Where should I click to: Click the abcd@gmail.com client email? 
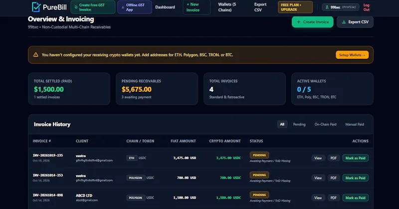(87, 200)
